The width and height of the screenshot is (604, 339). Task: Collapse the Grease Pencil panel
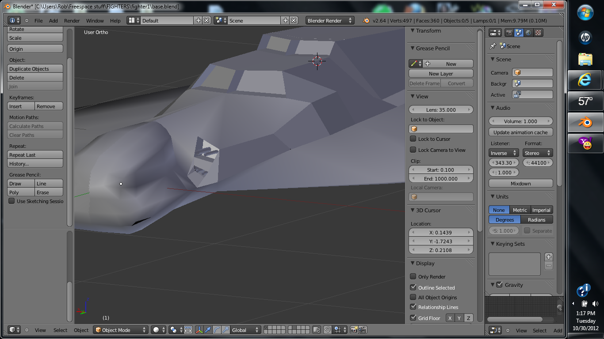click(x=413, y=48)
